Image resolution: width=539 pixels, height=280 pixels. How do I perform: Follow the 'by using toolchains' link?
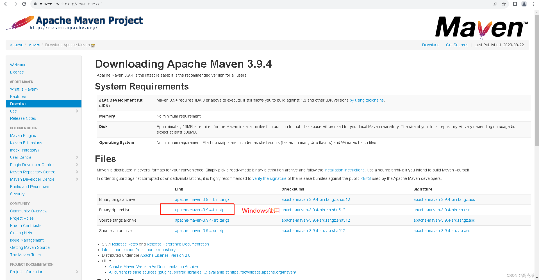click(367, 100)
